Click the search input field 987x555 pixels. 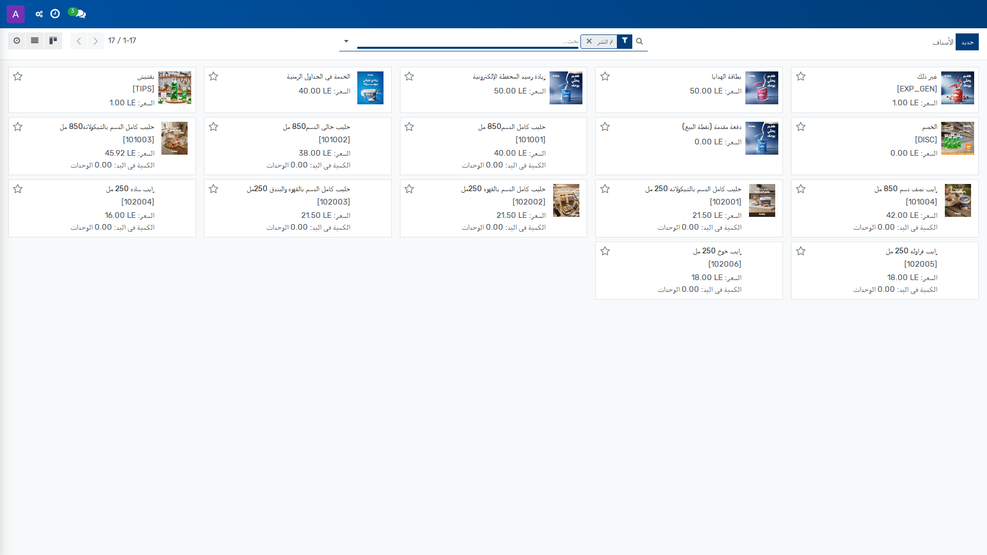(468, 41)
